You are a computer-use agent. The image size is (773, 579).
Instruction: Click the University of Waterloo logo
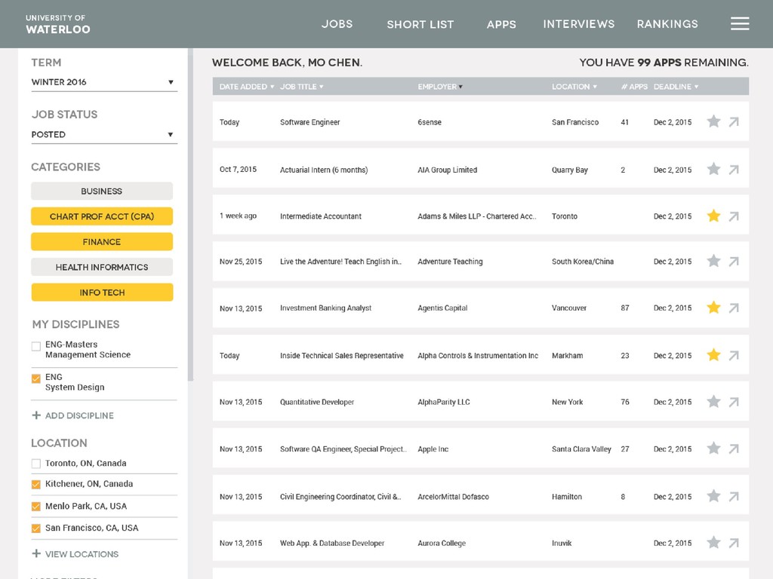coord(57,24)
